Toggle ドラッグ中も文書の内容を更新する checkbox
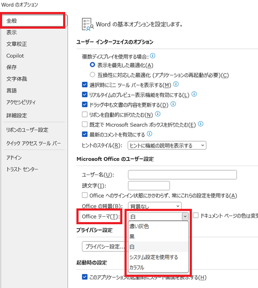Viewport: 258px width, 288px height. pyautogui.click(x=85, y=104)
